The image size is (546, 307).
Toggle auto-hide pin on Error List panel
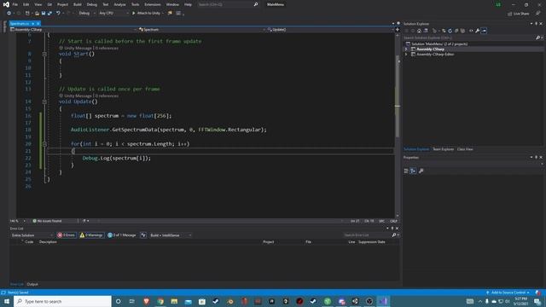[392, 229]
